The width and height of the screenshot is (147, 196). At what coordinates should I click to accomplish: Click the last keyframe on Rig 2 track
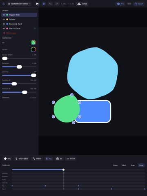point(145,189)
